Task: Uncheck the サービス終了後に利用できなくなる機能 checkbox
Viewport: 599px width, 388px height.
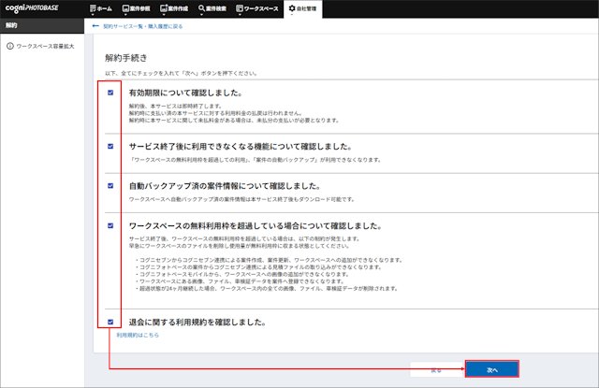Action: 110,146
